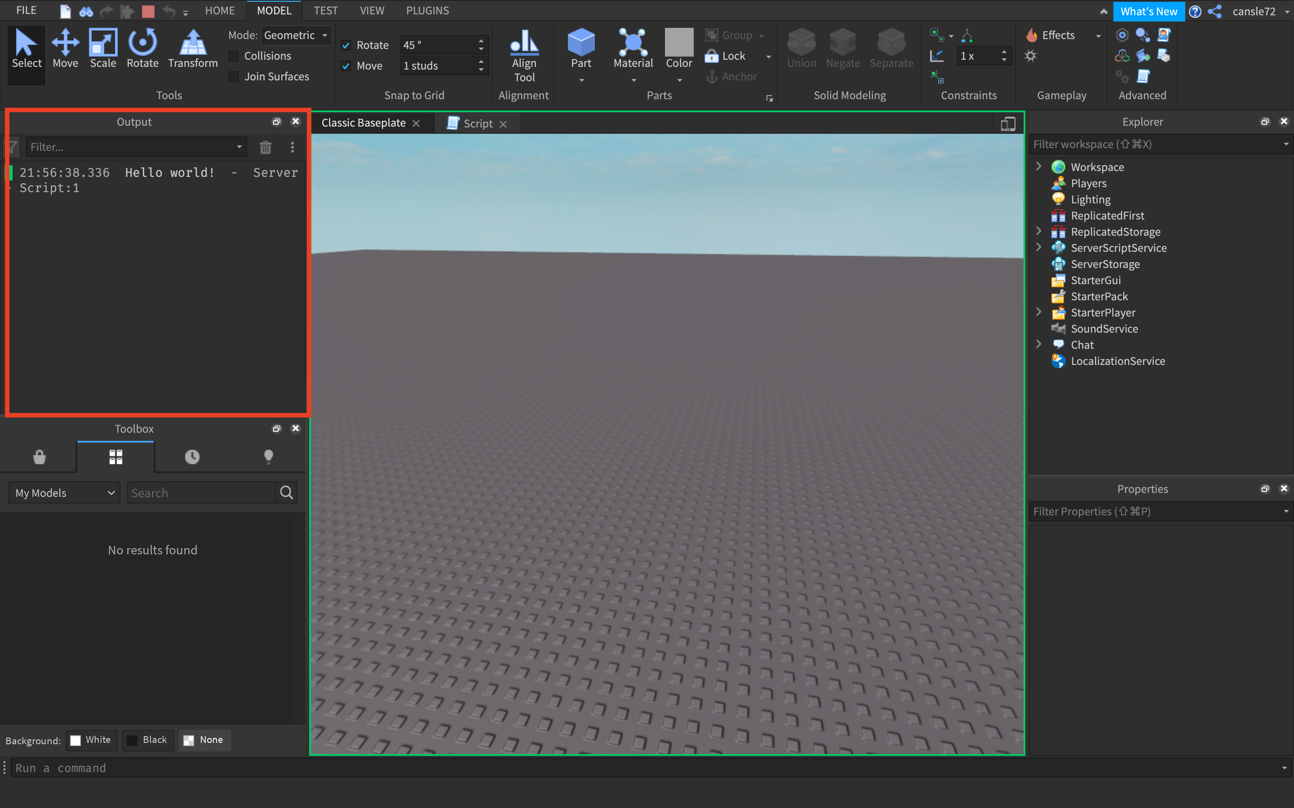1294x808 pixels.
Task: Set background to Black
Action: (x=147, y=740)
